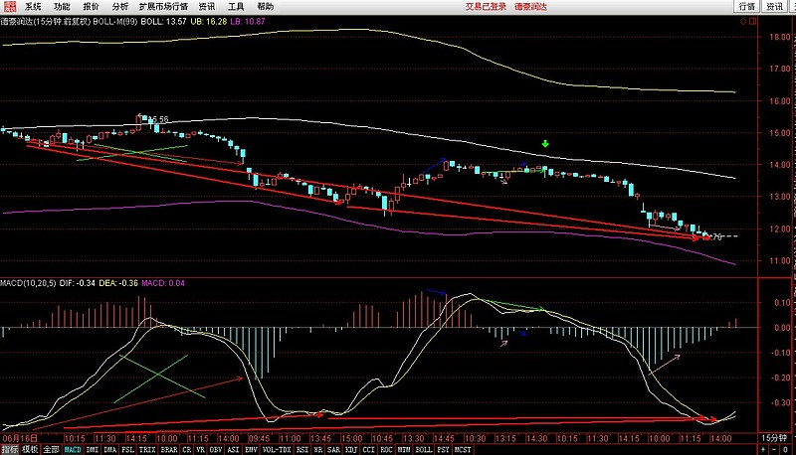Click the 德泰润达 title link
Viewport: 796px width, 455px height.
pos(530,7)
